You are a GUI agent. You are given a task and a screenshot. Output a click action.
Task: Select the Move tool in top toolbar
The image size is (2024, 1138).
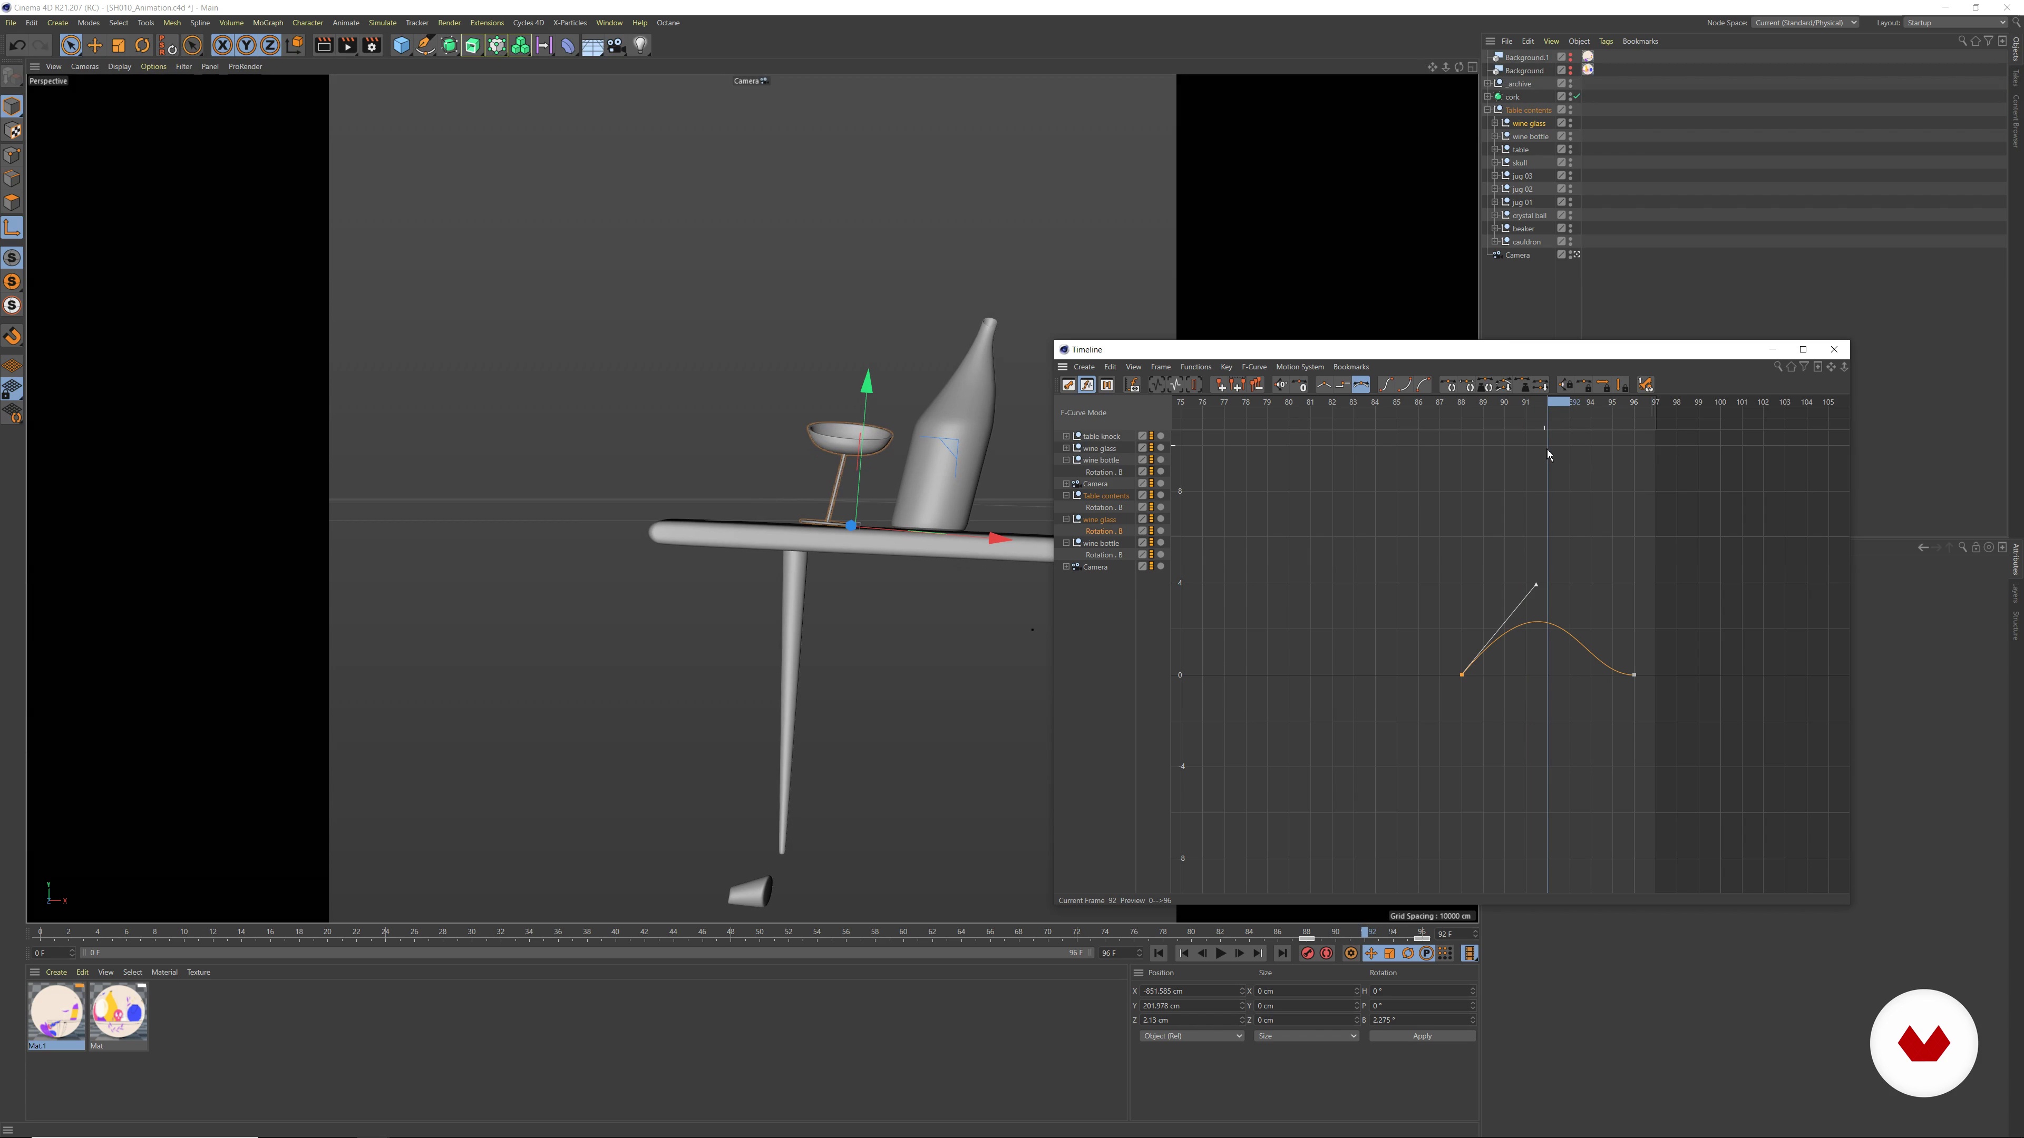click(x=95, y=45)
